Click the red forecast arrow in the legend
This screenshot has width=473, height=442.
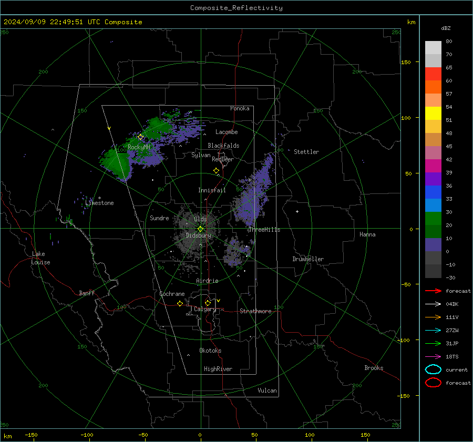(x=433, y=291)
